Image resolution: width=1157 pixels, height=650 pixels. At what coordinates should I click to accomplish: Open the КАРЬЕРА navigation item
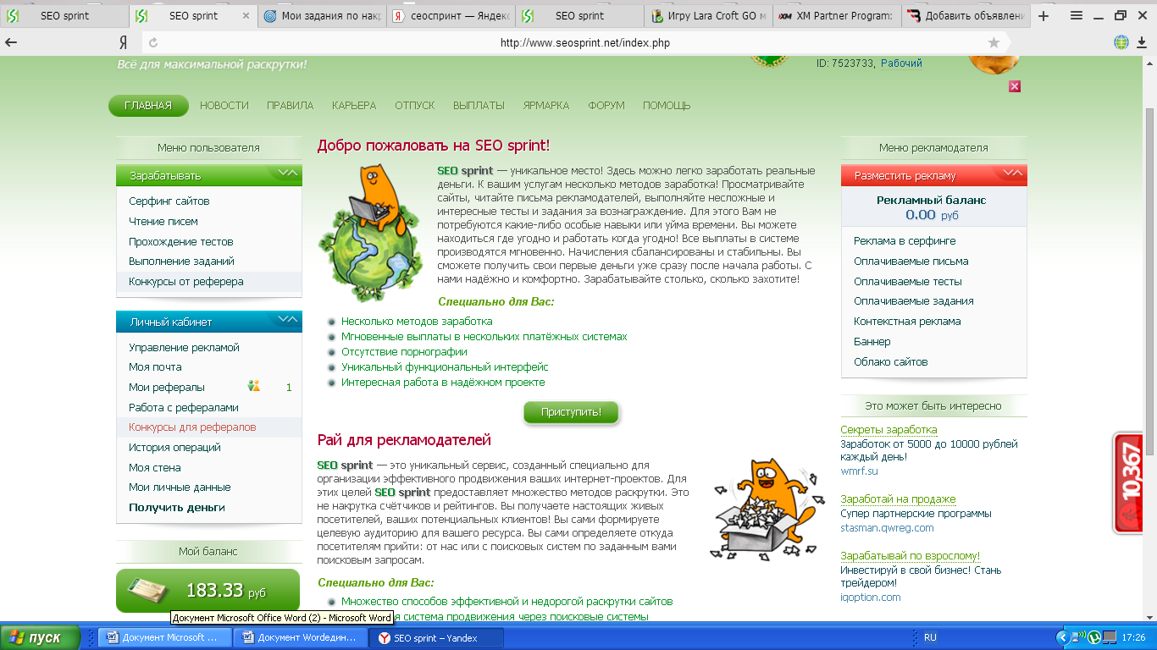[354, 106]
